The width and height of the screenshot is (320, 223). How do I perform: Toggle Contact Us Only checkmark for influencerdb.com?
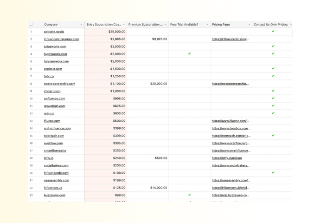point(273,173)
